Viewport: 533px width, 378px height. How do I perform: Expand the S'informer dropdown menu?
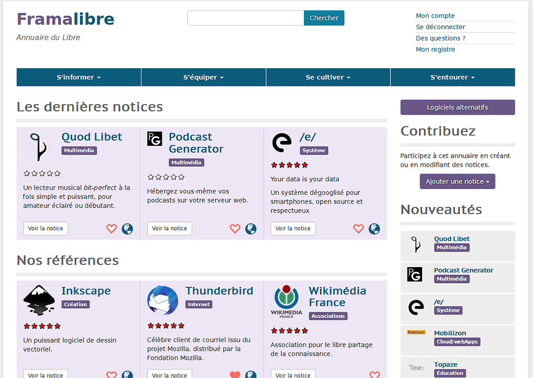pos(79,77)
